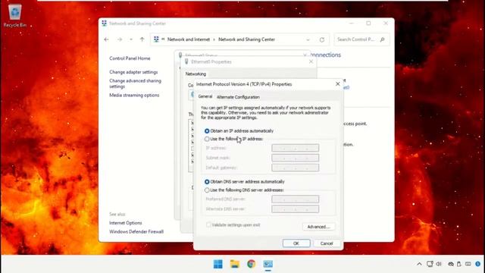Select Obtain DNS server address automatically
Screen dimensions: 485x273
(x=244, y=182)
